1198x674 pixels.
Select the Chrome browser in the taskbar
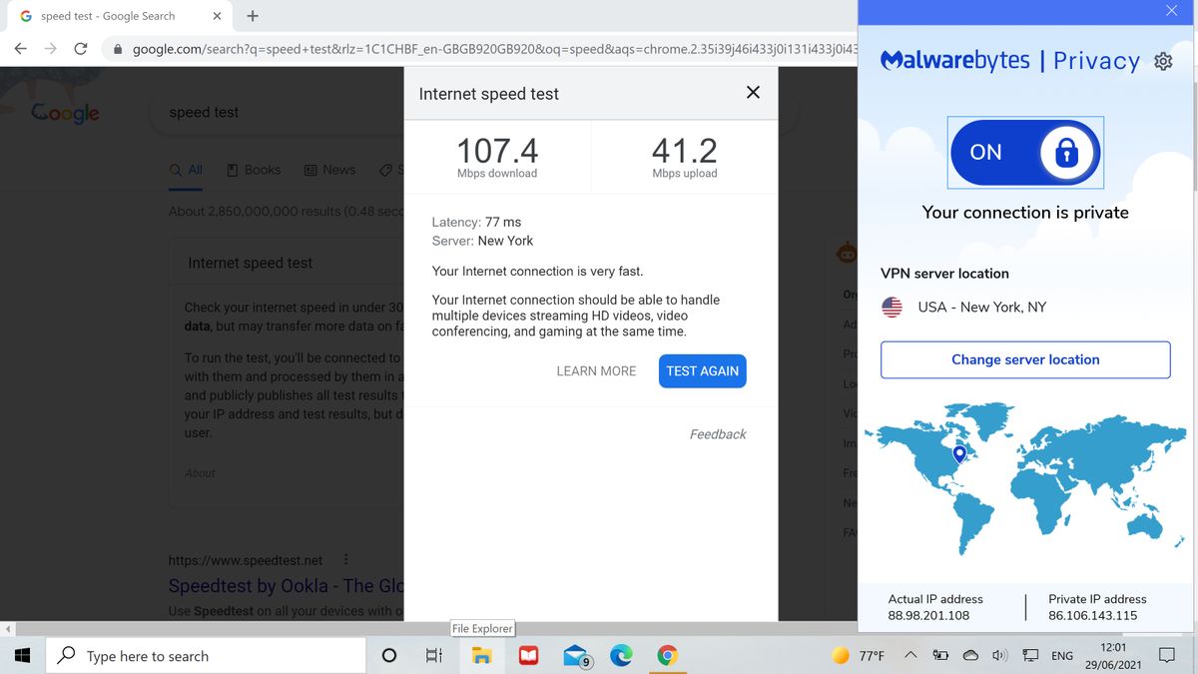pos(667,655)
